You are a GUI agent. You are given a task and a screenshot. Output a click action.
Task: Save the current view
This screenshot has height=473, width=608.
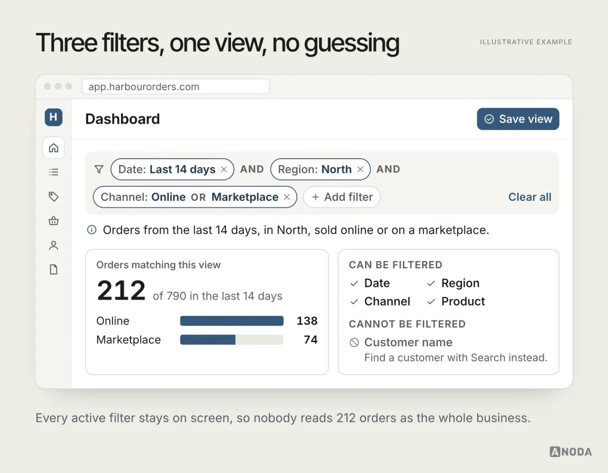click(518, 119)
